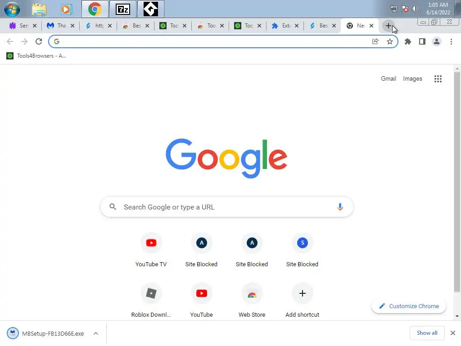This screenshot has height=346, width=461.
Task: Click the search magnifier icon
Action: coord(113,207)
